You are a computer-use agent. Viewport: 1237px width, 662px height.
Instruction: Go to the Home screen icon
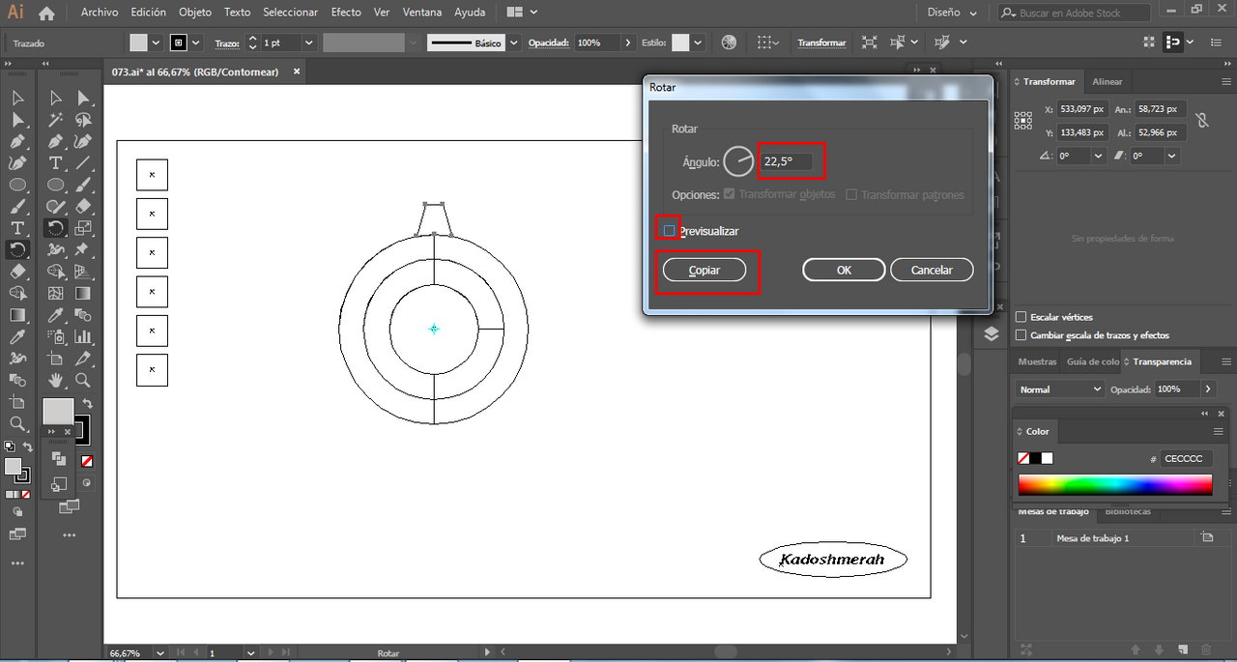[46, 14]
